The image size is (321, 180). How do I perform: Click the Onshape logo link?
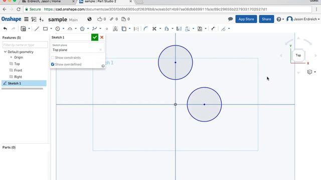[x=11, y=19]
